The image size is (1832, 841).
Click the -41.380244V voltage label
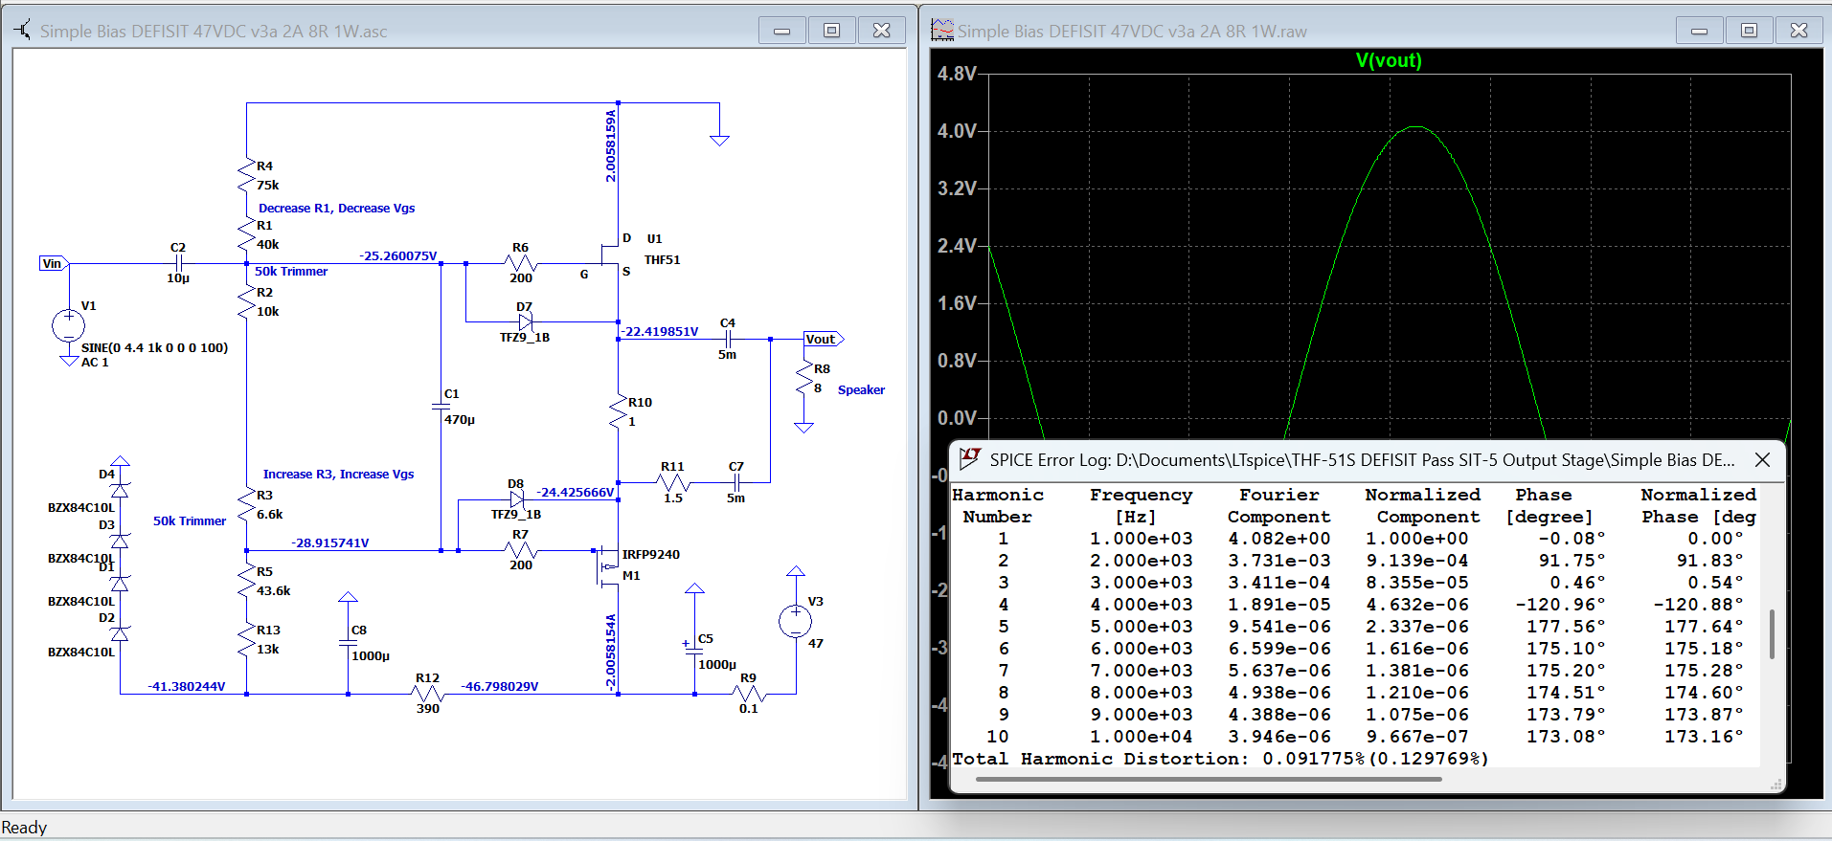(x=187, y=686)
